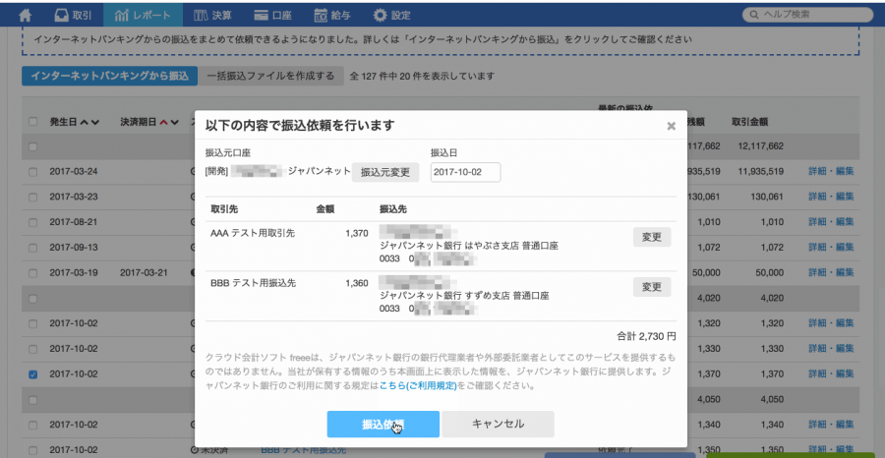Click the キャンセル button
The image size is (885, 458).
point(498,424)
